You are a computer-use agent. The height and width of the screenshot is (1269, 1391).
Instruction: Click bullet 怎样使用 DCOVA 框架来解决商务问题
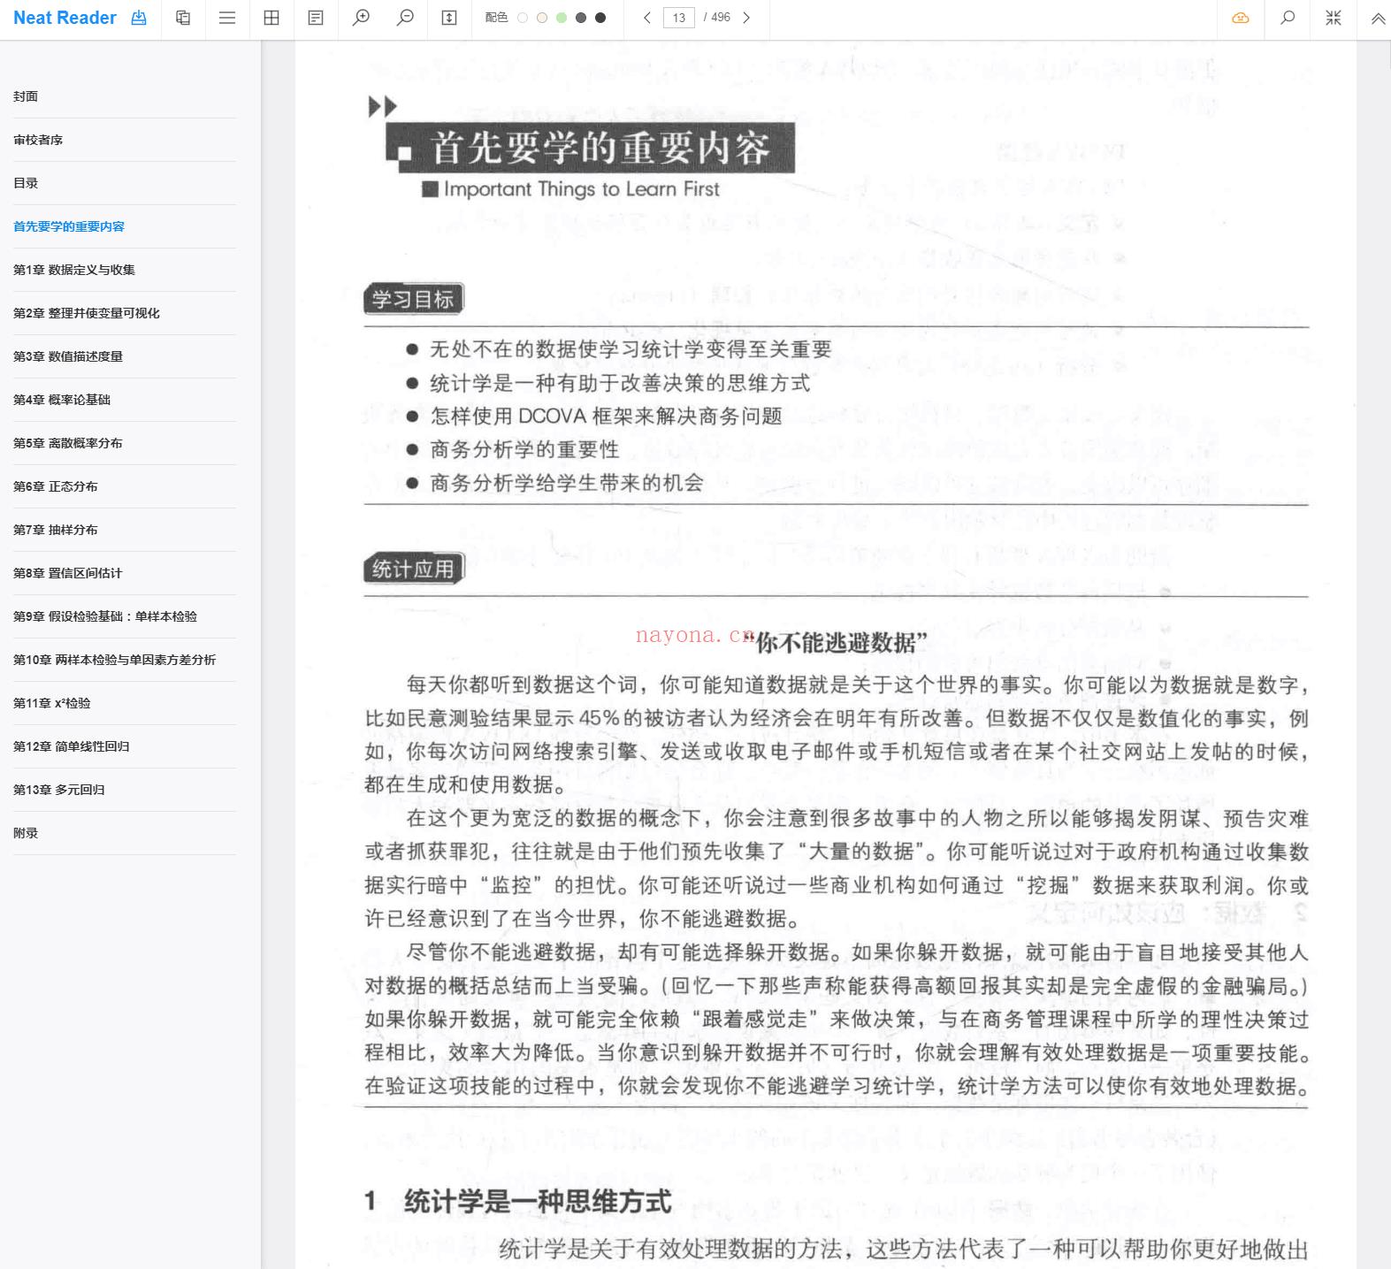click(606, 416)
